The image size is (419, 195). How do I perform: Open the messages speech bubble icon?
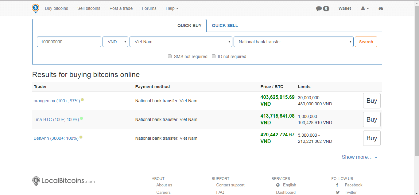pyautogui.click(x=319, y=9)
